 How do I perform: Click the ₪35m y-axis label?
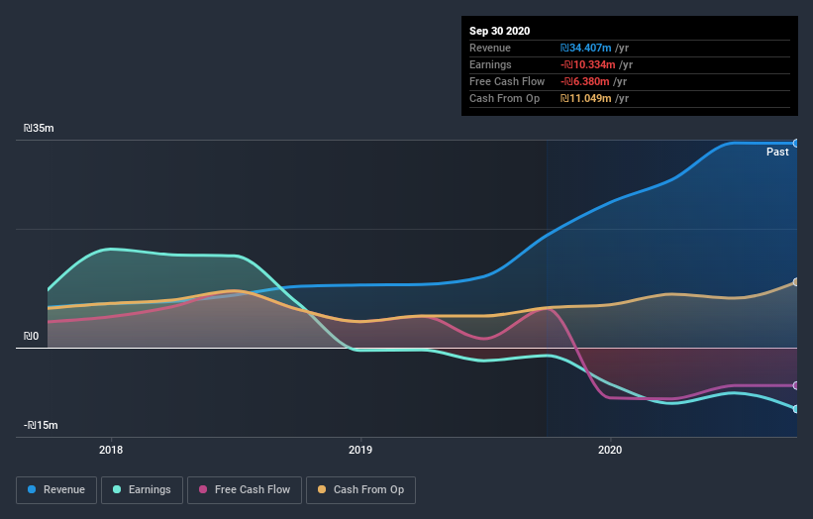point(39,128)
